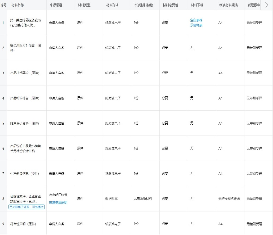
Task: Click the 材料名称 column header
Action: [x=17, y=5]
